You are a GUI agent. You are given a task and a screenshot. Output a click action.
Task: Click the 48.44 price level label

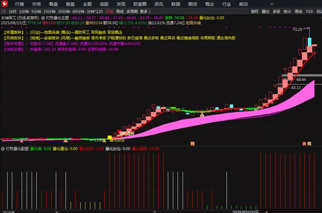point(301,80)
